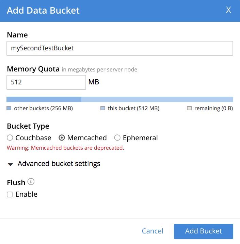Viewport: 240px width, 244px height.
Task: Choose the Ephemeral bucket type
Action: [117, 138]
